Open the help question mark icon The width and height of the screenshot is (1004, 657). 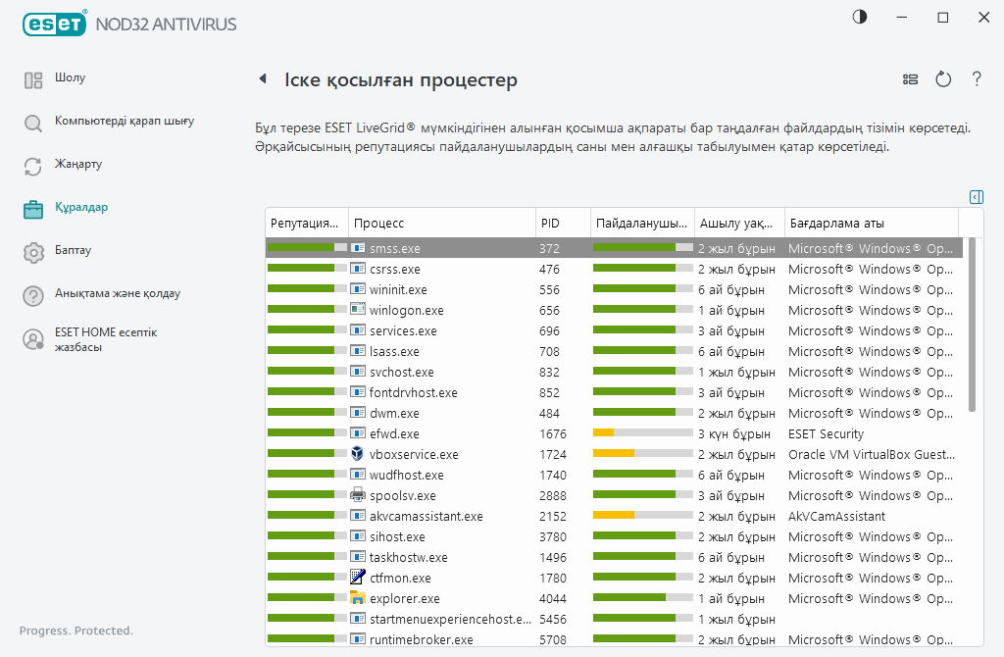point(977,79)
